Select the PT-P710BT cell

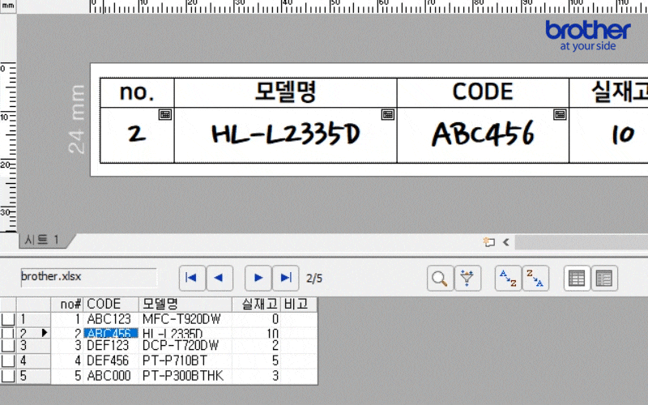(185, 360)
